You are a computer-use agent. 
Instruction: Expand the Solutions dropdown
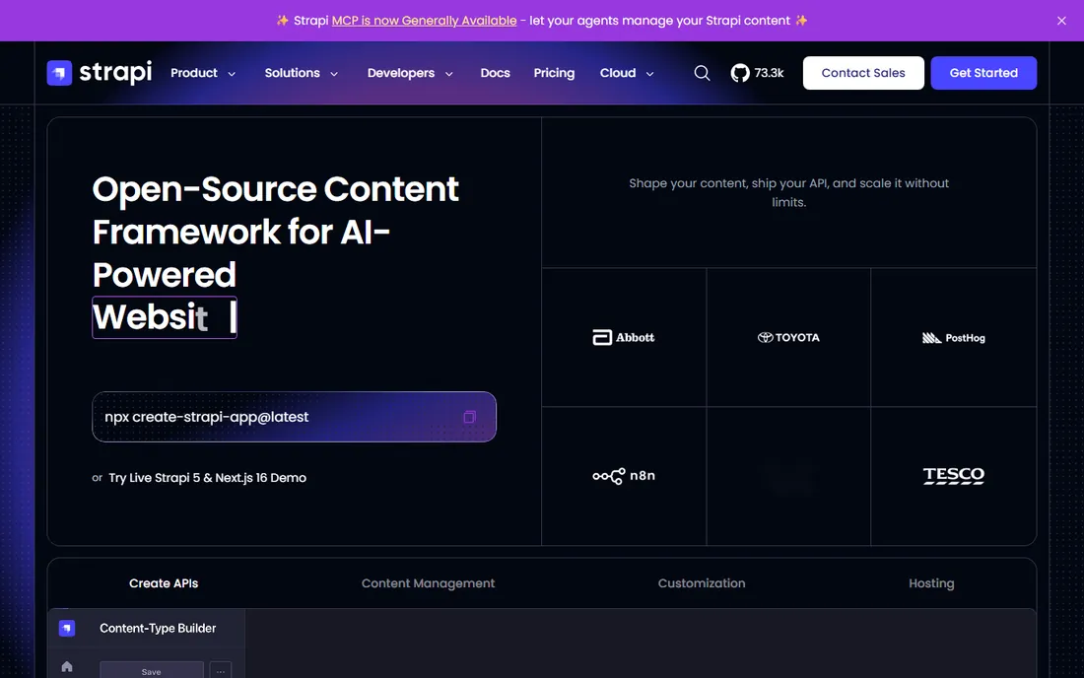(x=302, y=73)
